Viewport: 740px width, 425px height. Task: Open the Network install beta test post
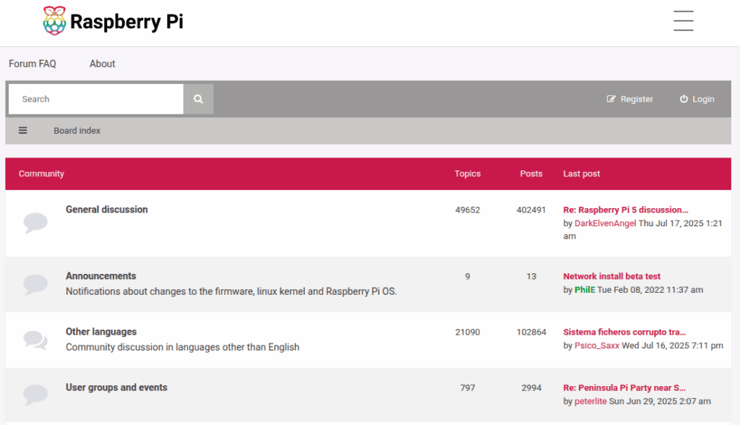pyautogui.click(x=611, y=276)
